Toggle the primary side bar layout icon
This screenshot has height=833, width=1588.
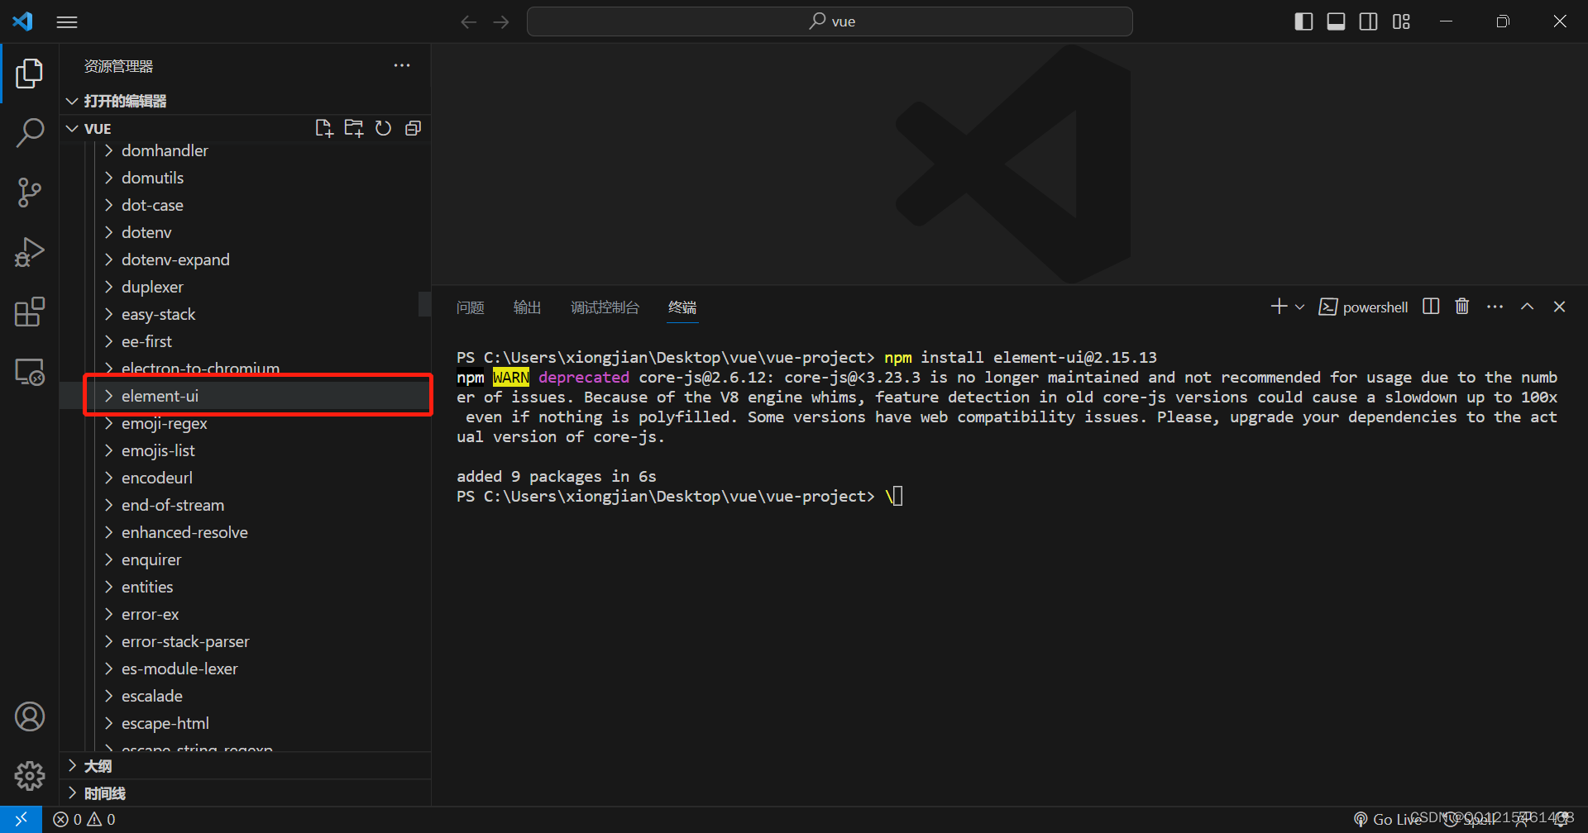click(1303, 21)
